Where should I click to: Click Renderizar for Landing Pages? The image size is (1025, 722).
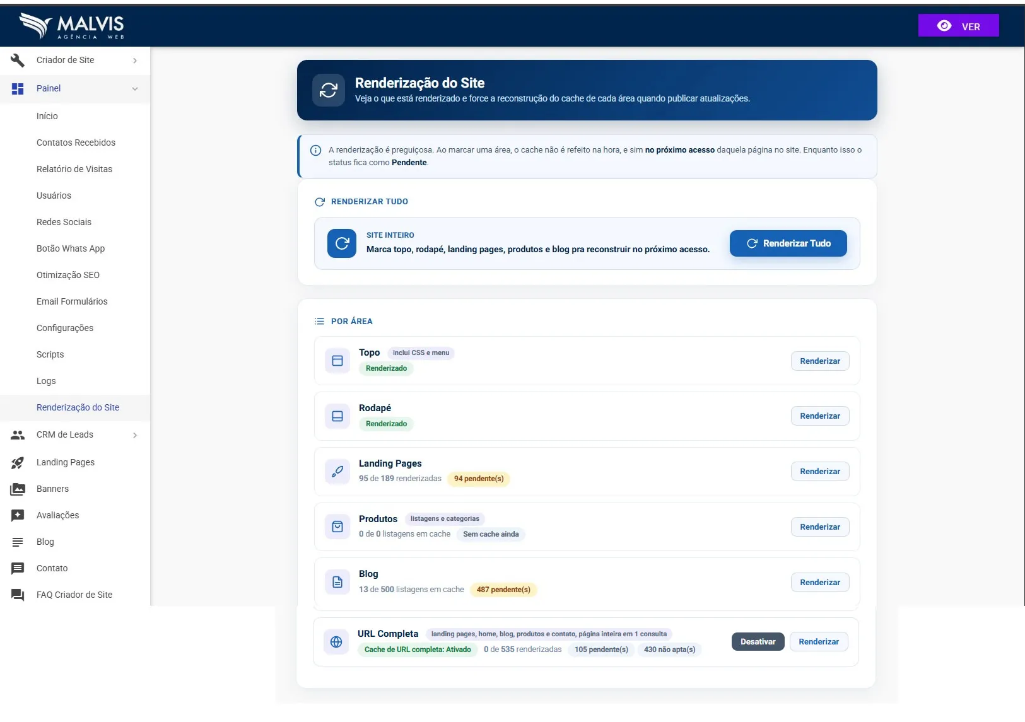tap(820, 471)
